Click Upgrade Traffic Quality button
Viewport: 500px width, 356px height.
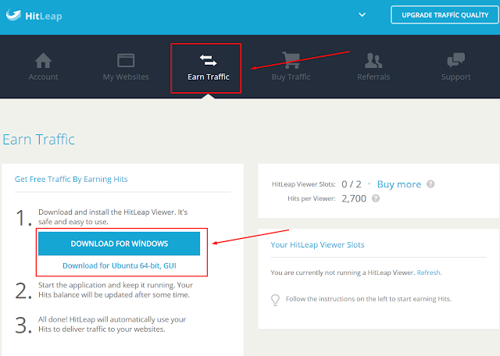445,15
